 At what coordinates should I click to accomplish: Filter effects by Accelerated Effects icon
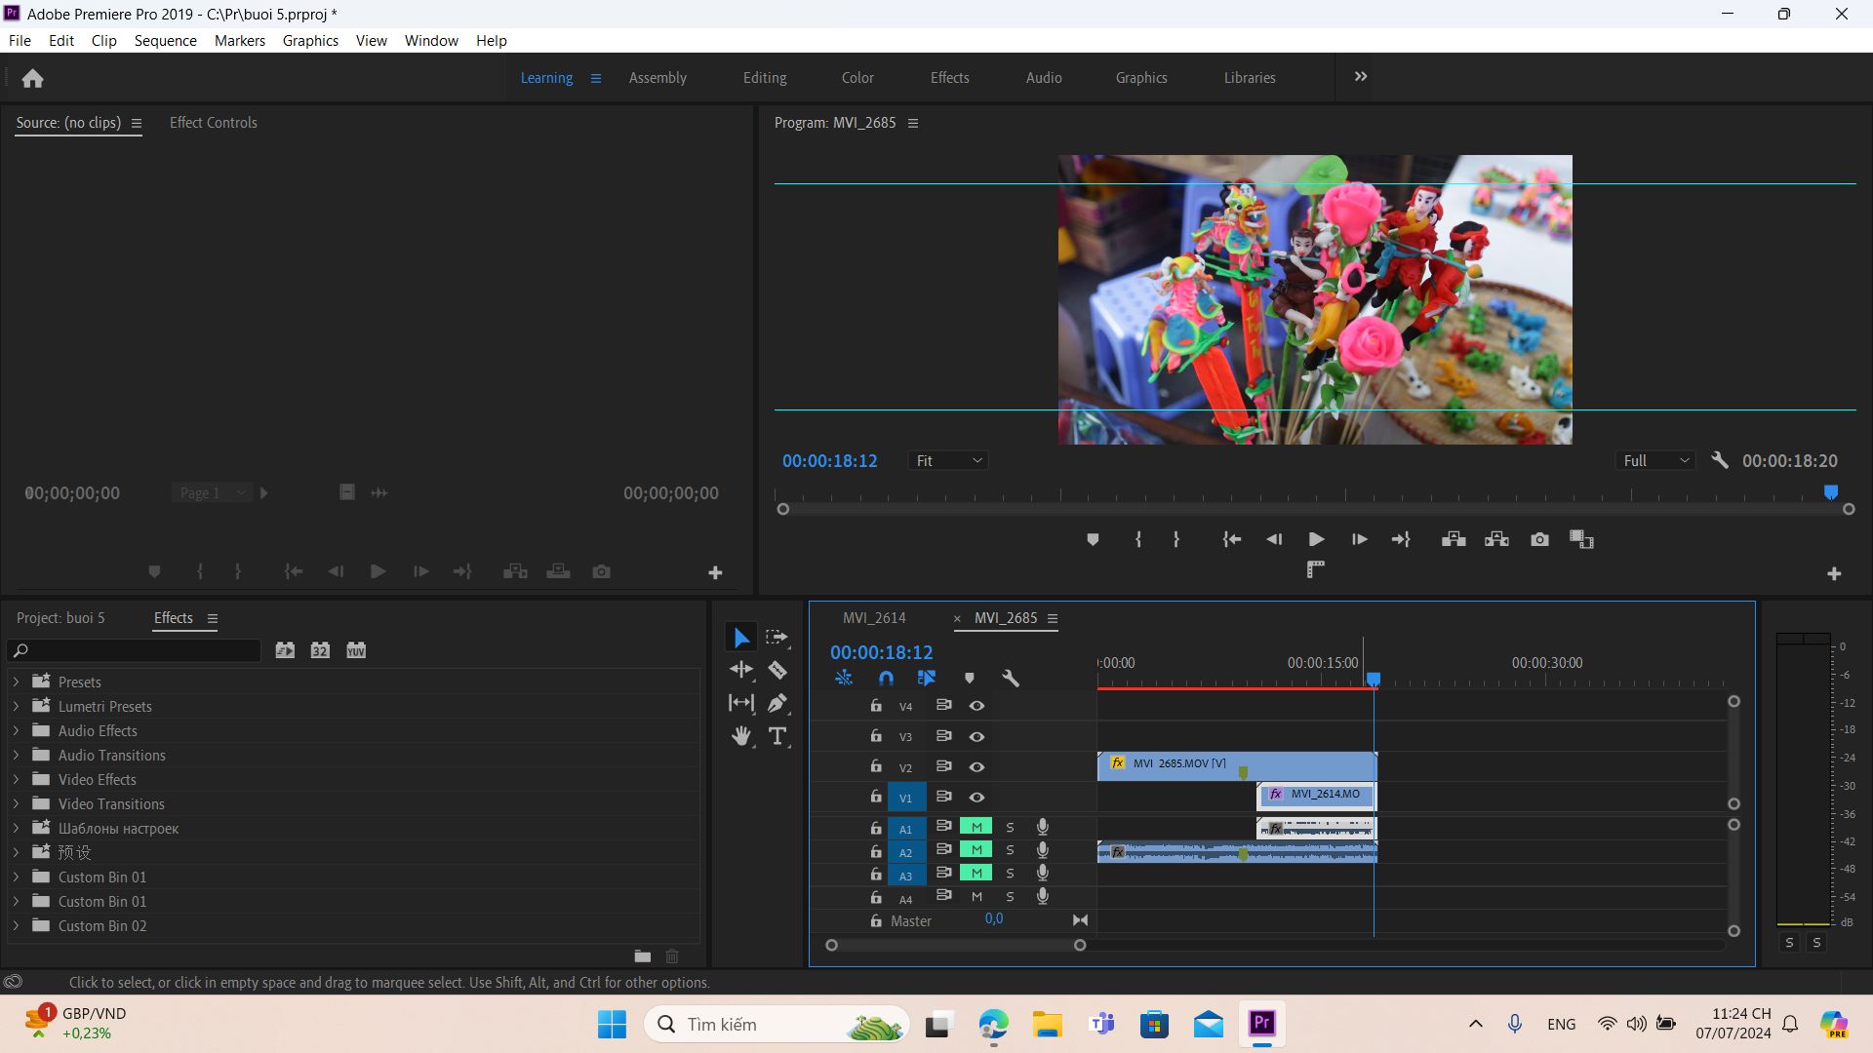[285, 650]
